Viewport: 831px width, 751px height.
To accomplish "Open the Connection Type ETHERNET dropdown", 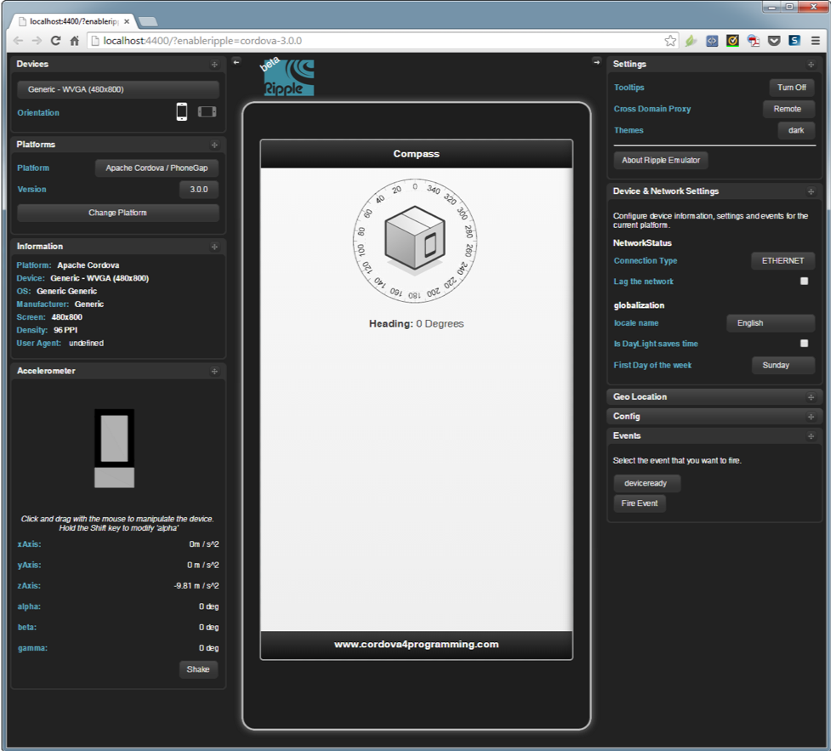I will click(783, 261).
